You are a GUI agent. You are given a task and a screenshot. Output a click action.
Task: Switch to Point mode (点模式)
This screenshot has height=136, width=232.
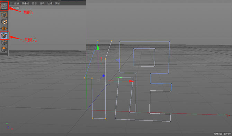pyautogui.click(x=4, y=35)
